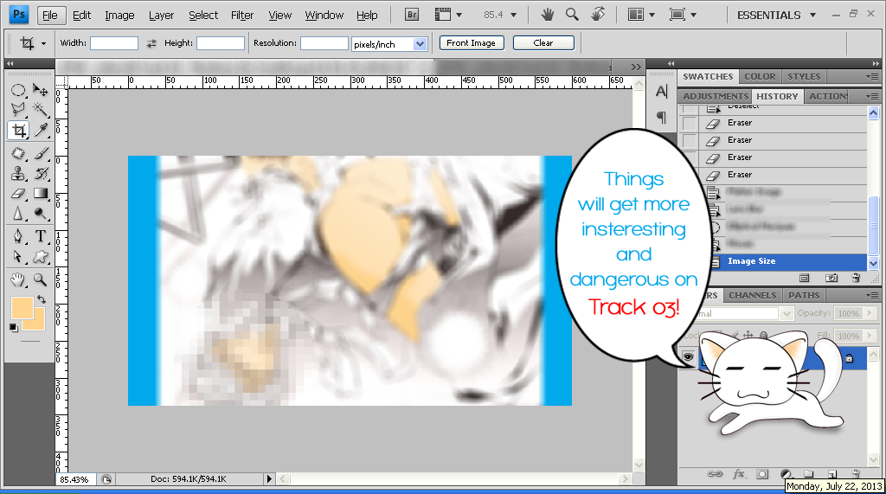
Task: Select the Image Size history state
Action: 788,261
